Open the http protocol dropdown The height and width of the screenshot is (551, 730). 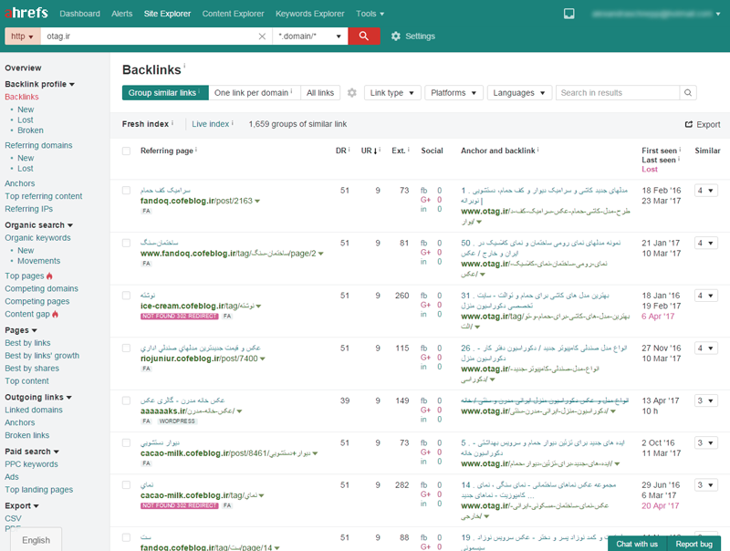(22, 36)
